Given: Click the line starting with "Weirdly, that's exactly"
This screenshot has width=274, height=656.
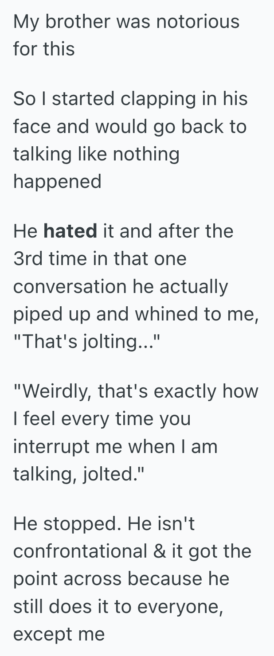Looking at the screenshot, I should pyautogui.click(x=136, y=391).
